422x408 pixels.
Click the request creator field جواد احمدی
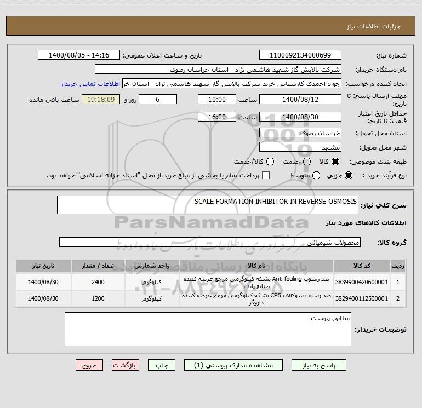point(232,83)
